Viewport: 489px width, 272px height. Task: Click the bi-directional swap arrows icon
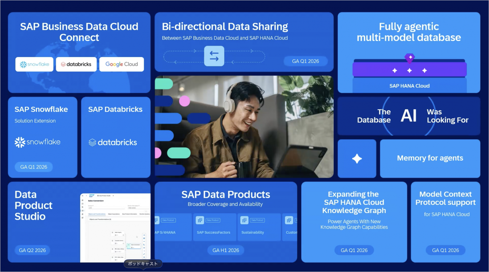(214, 56)
